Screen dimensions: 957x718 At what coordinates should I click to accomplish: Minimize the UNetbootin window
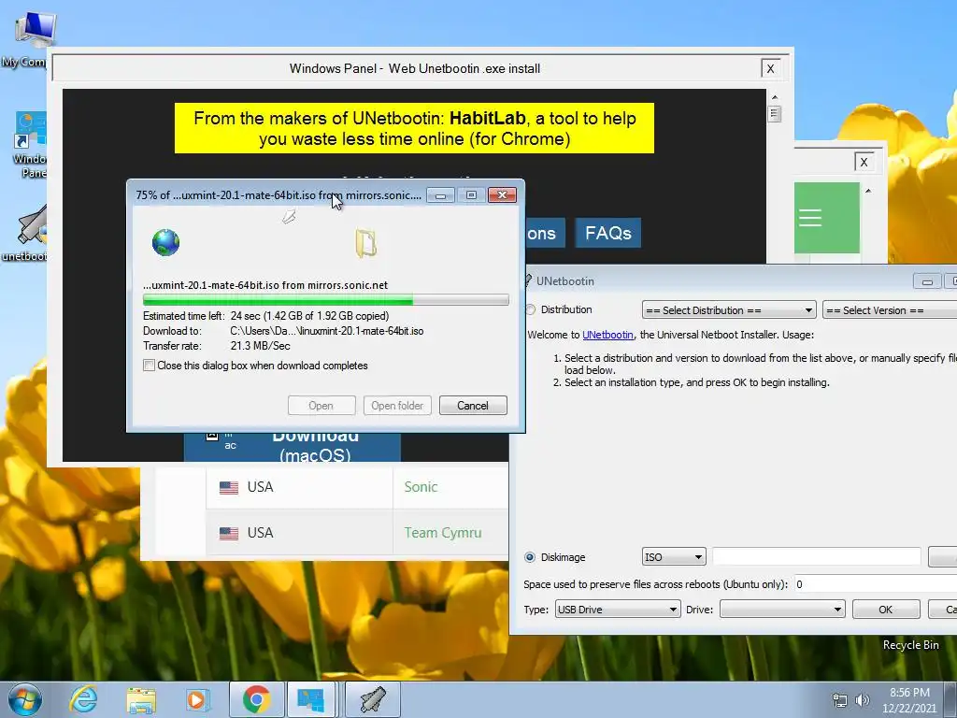click(x=926, y=281)
